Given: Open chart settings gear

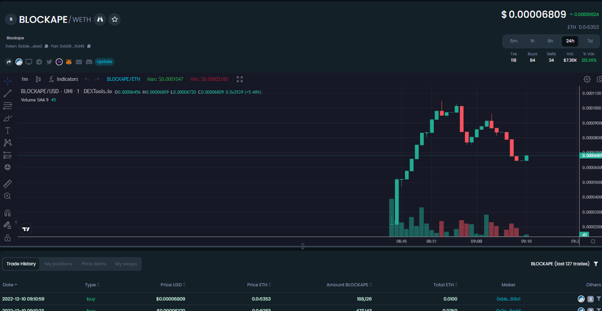Looking at the screenshot, I should click(587, 79).
